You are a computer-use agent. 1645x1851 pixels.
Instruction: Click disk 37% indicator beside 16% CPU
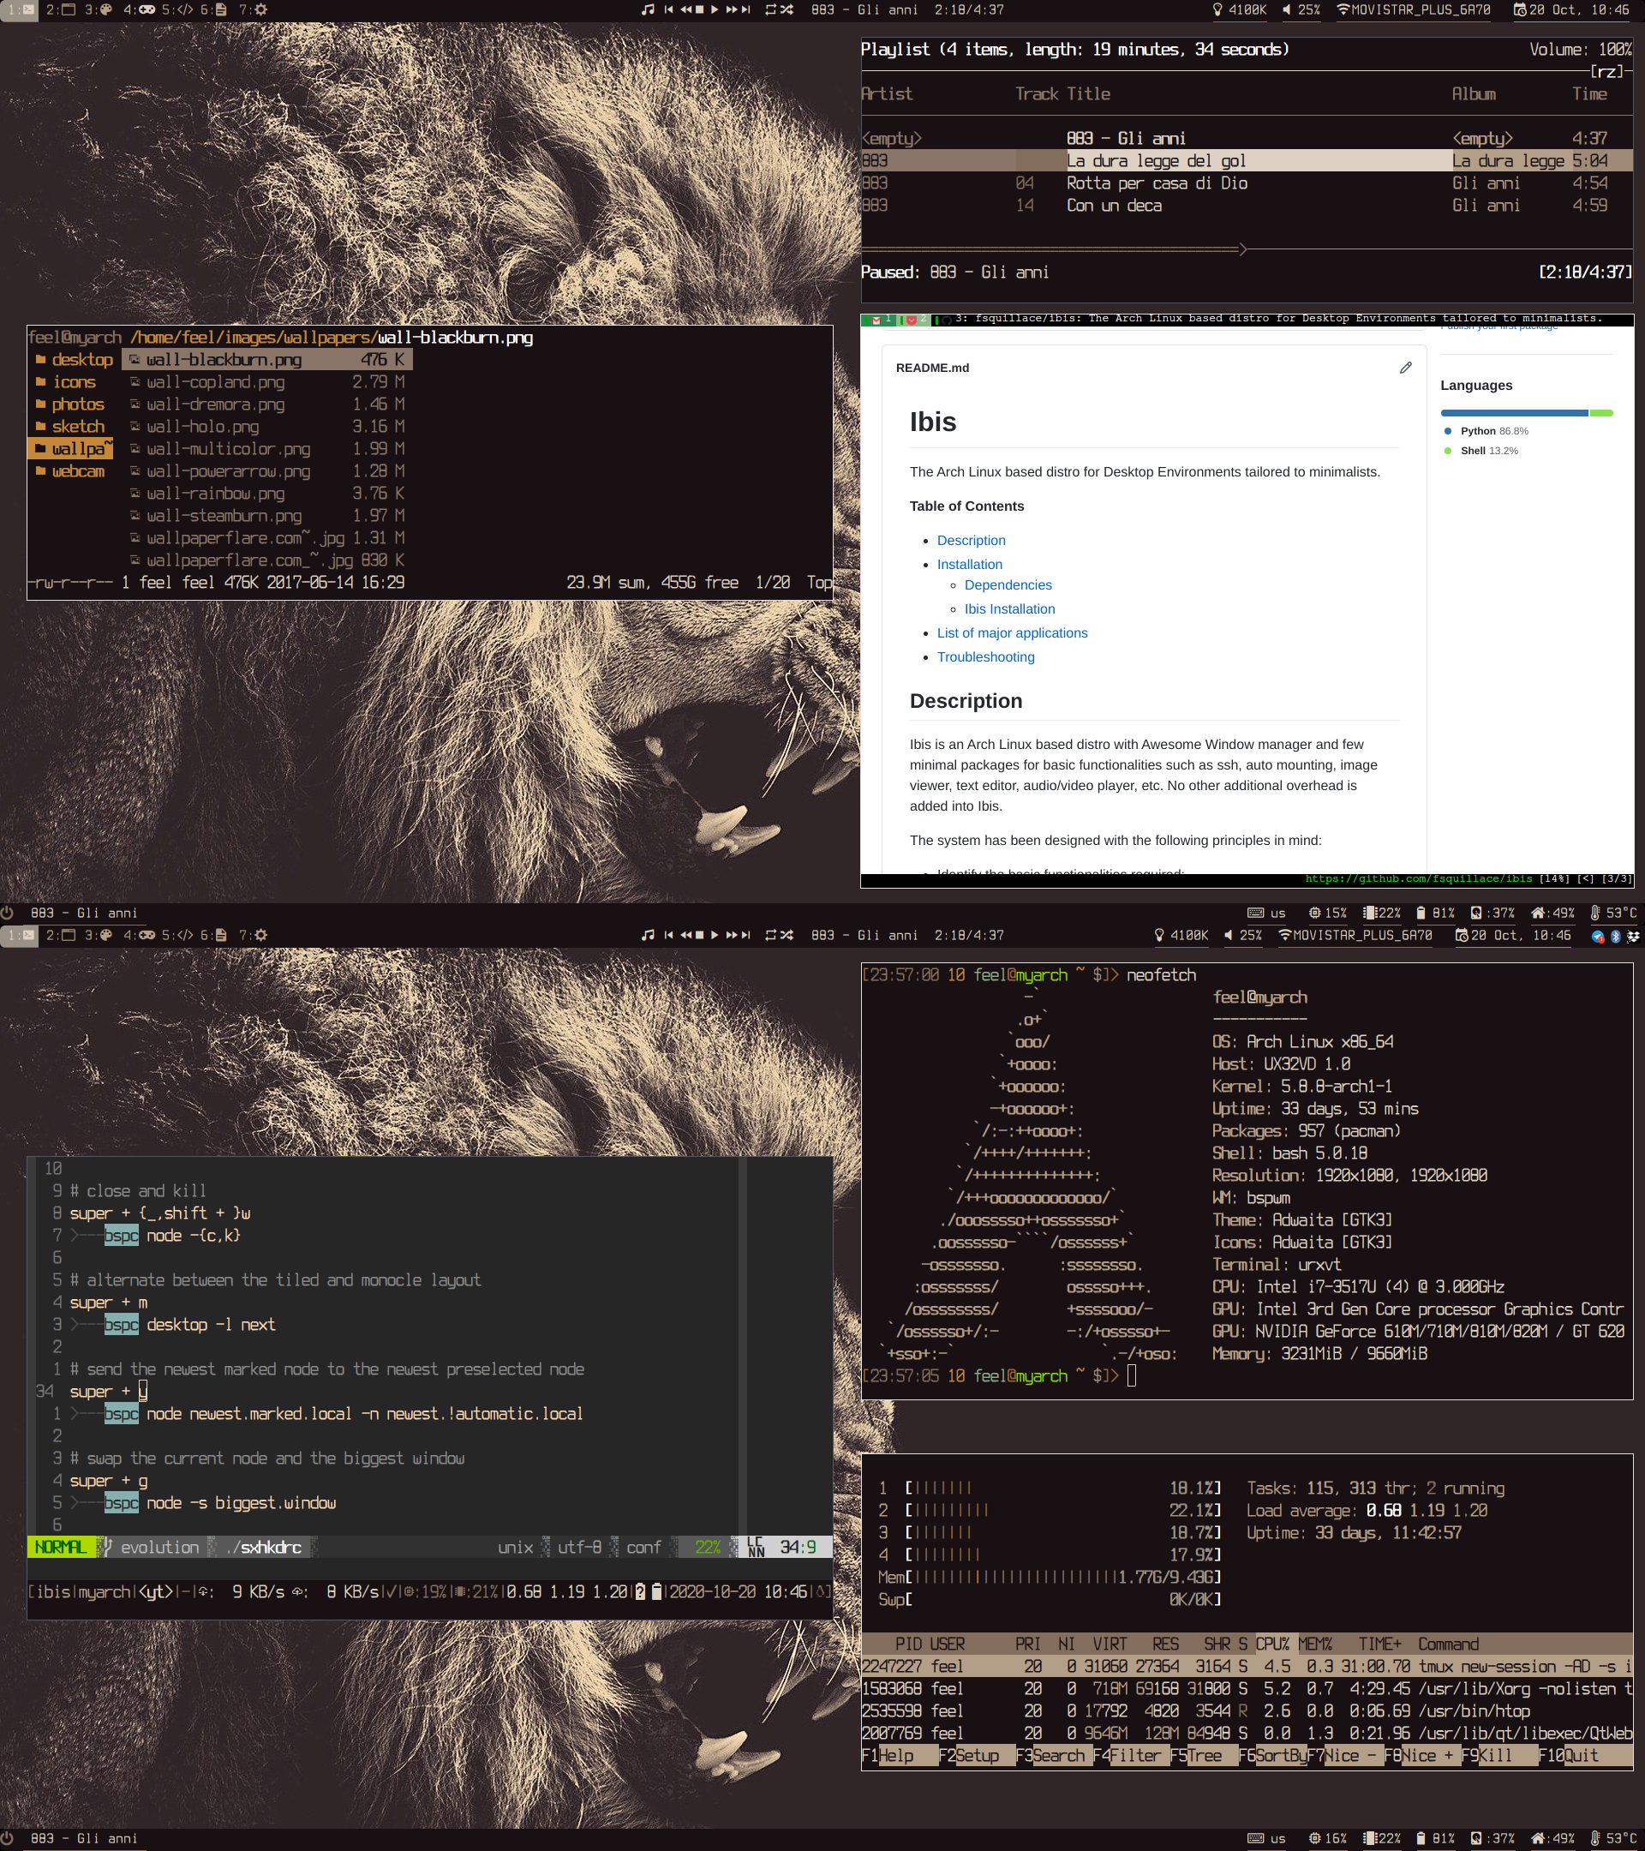pyautogui.click(x=1492, y=1838)
